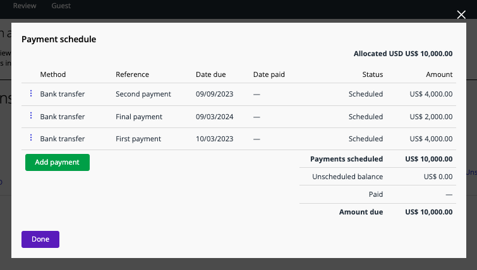
Task: Close the Payment schedule dialog with X
Action: point(461,15)
